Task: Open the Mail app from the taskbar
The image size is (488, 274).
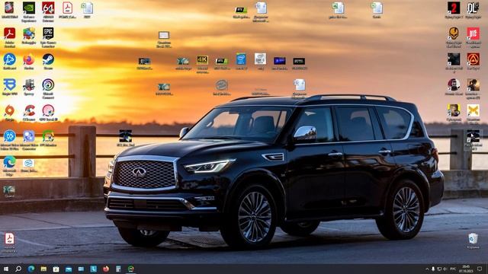Action: point(69,269)
